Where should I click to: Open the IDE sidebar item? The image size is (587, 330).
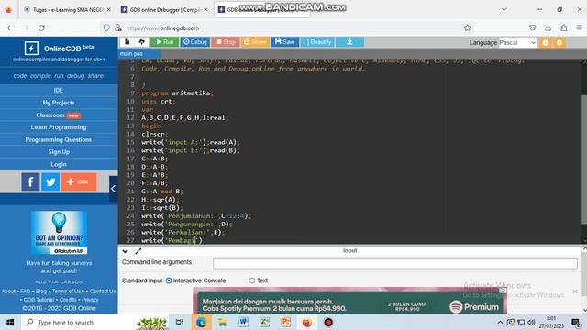click(x=59, y=90)
